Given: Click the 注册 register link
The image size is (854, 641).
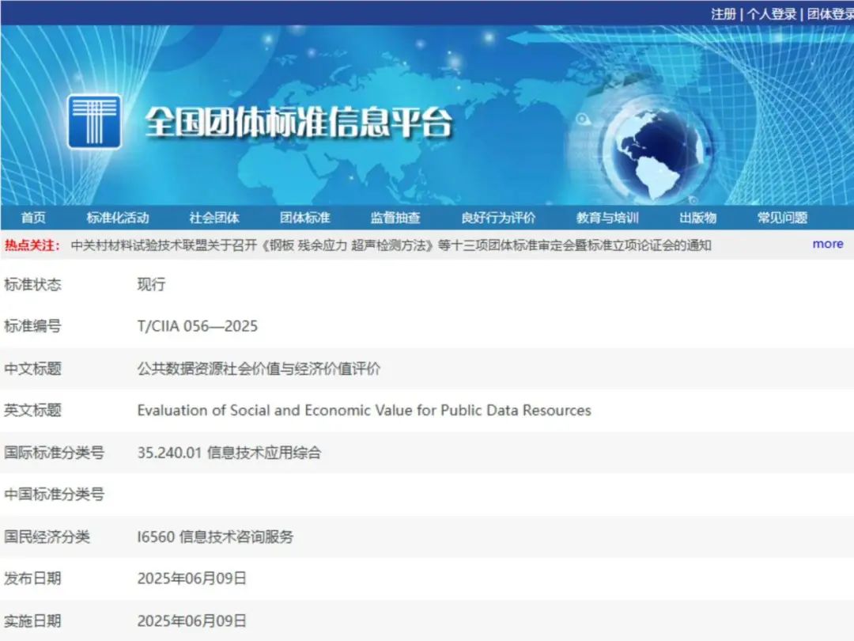Looking at the screenshot, I should [724, 13].
